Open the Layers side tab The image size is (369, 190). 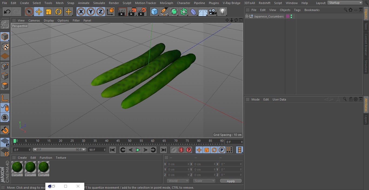click(x=366, y=119)
